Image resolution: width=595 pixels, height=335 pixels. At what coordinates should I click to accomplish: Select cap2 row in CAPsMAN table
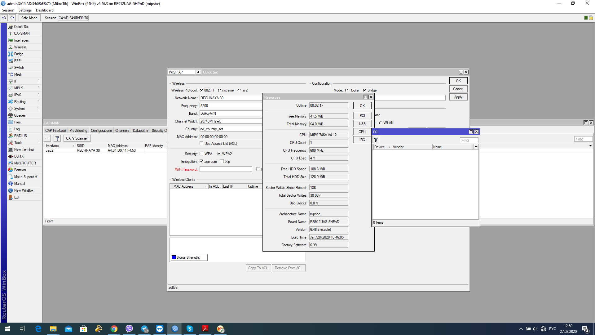tap(105, 150)
